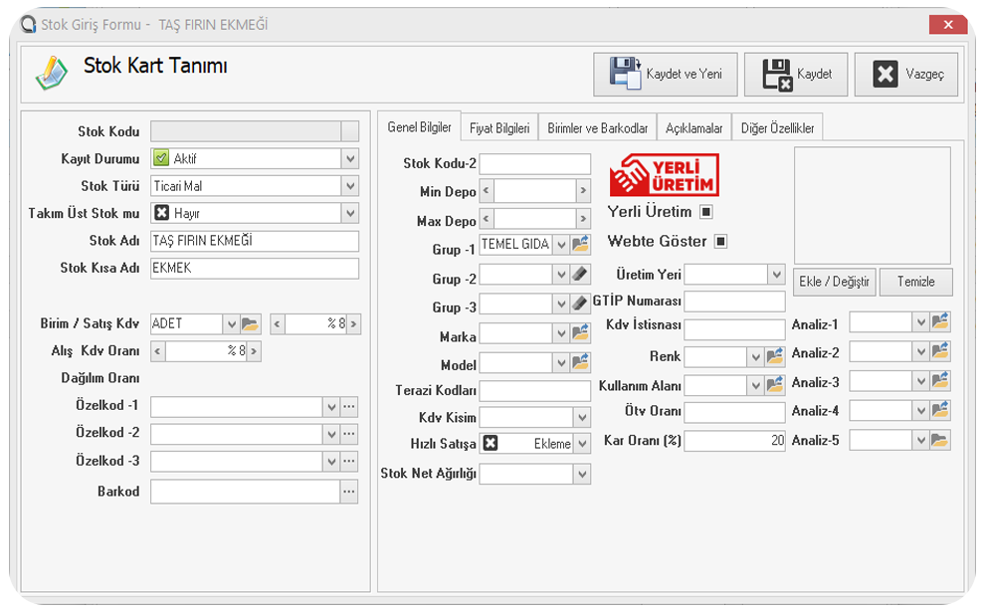Toggle the Yerli Üretim checkbox
The height and width of the screenshot is (613, 985).
[705, 212]
